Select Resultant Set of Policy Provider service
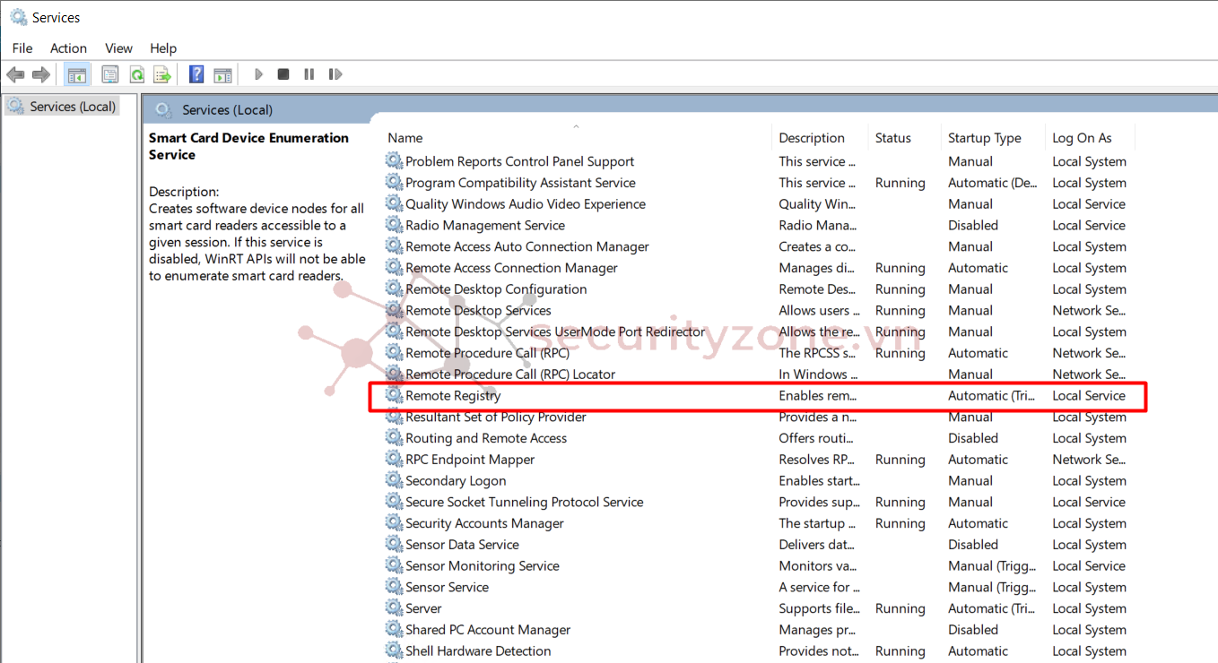The width and height of the screenshot is (1218, 663). [x=495, y=417]
